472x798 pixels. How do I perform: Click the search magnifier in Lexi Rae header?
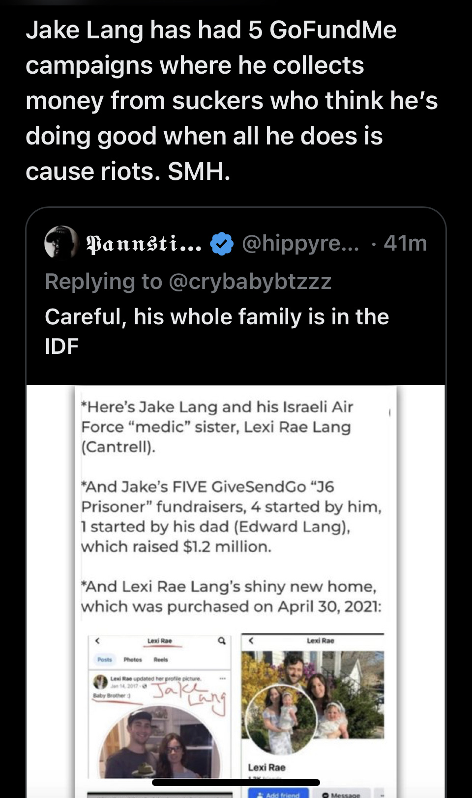[x=222, y=641]
